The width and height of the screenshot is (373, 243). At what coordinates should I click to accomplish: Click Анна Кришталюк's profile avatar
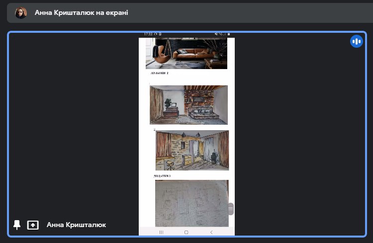[21, 12]
